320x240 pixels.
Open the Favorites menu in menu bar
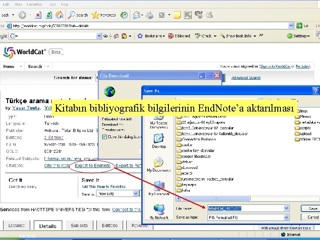click(34, 4)
